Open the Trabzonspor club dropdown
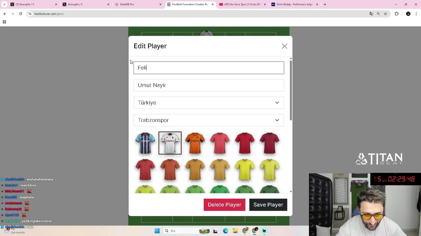Viewport: 421px width, 236px height. pos(209,120)
